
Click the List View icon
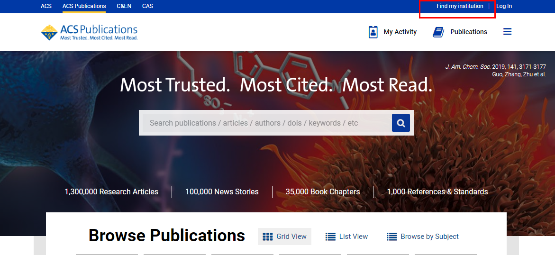[x=330, y=237]
